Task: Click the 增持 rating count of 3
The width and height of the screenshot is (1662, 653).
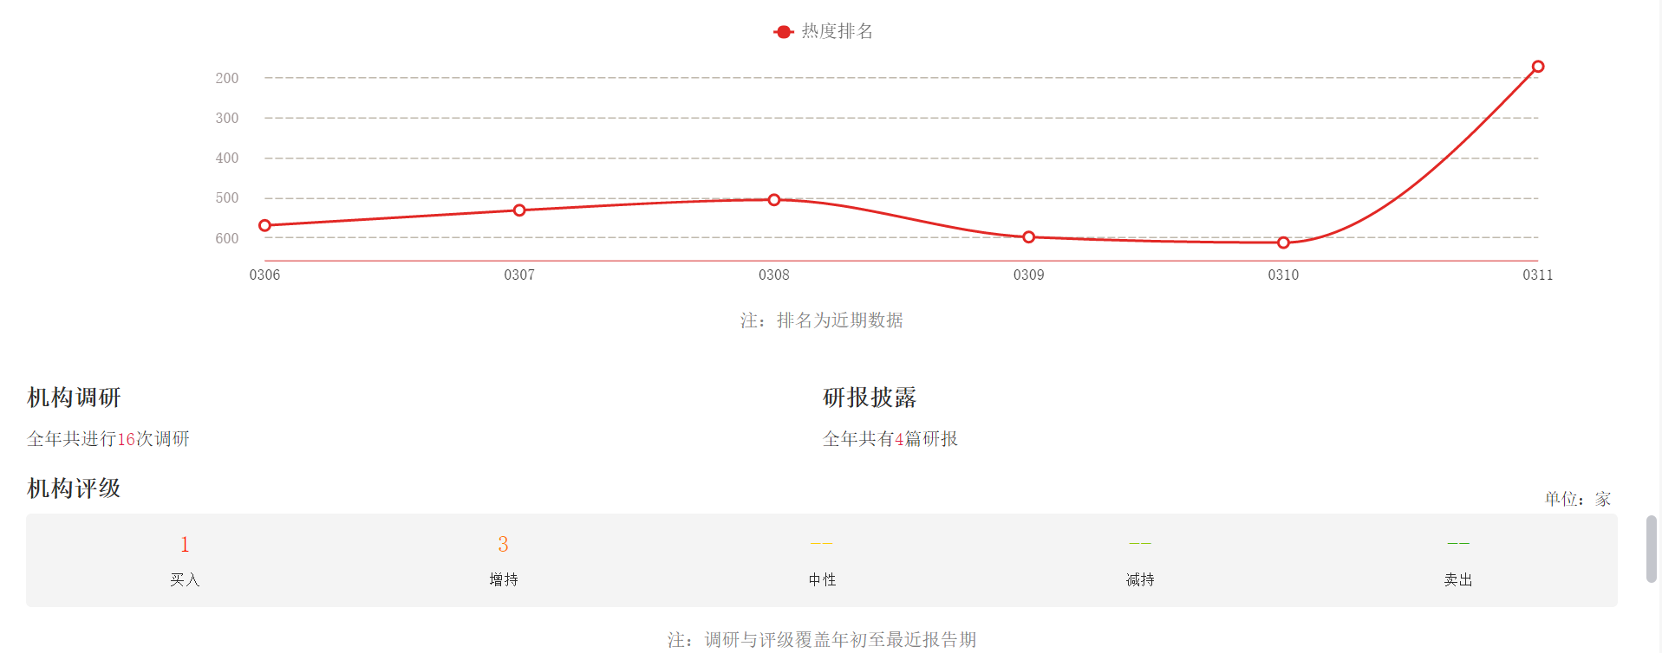Action: [503, 545]
